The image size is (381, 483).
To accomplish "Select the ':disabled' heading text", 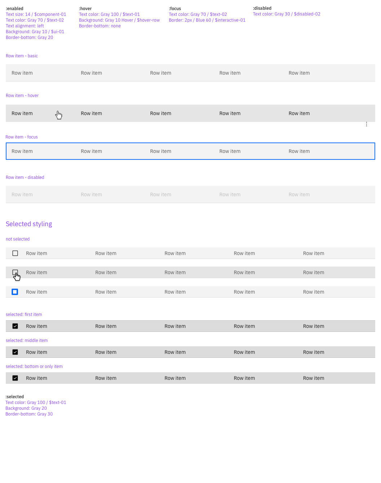I will tap(262, 8).
